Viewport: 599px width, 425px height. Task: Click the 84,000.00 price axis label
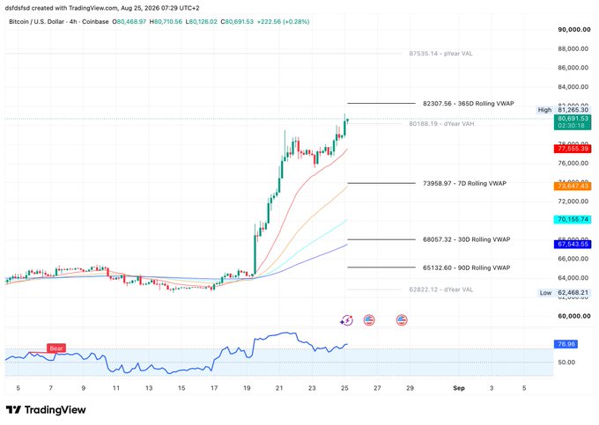[573, 86]
